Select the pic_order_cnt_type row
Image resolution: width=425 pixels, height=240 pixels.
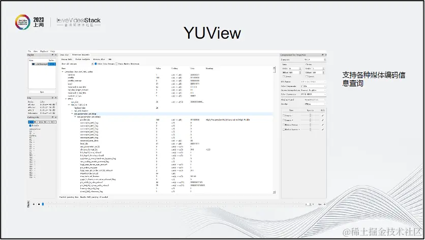(167, 168)
